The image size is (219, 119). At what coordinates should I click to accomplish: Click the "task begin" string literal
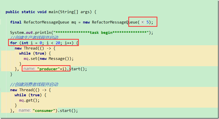pyautogui.click(x=101, y=33)
